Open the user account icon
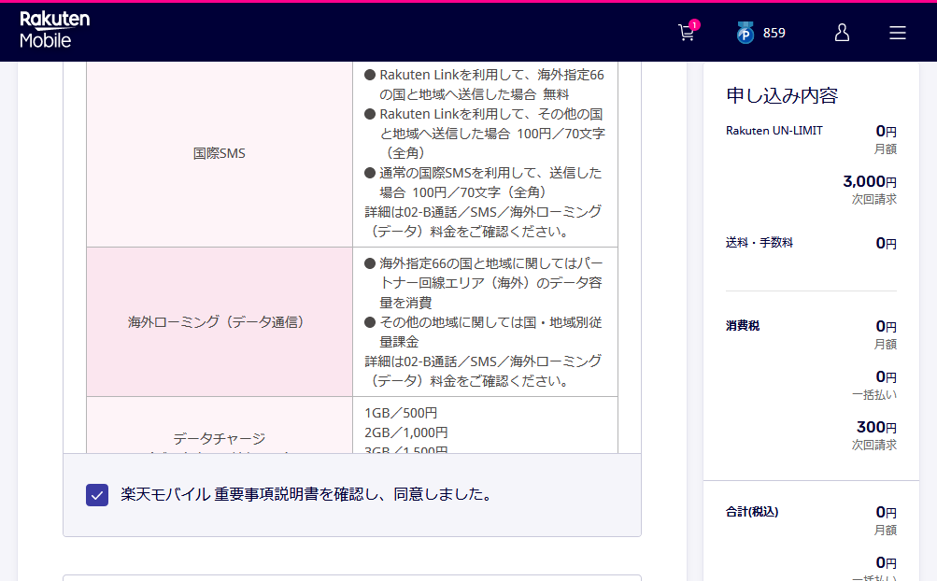The height and width of the screenshot is (581, 937). 842,33
